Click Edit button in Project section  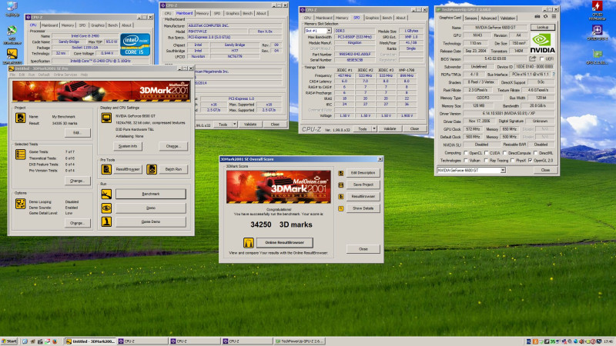(77, 133)
